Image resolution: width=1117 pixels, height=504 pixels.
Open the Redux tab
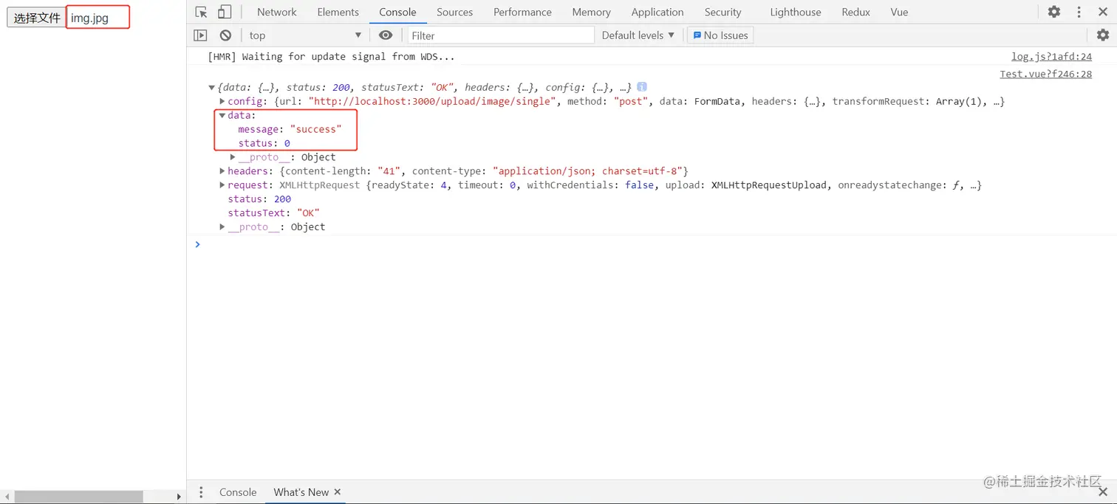coord(855,12)
